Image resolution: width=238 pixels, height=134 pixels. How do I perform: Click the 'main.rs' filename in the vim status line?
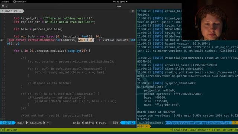point(36,122)
